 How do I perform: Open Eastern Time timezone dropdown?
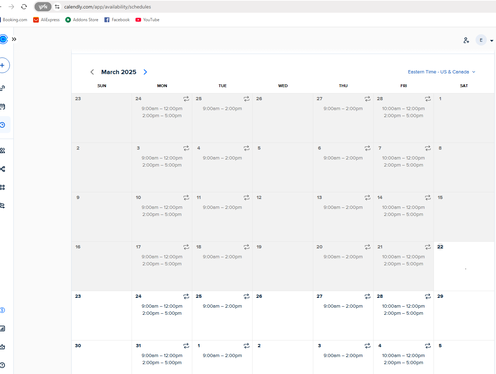tap(441, 72)
